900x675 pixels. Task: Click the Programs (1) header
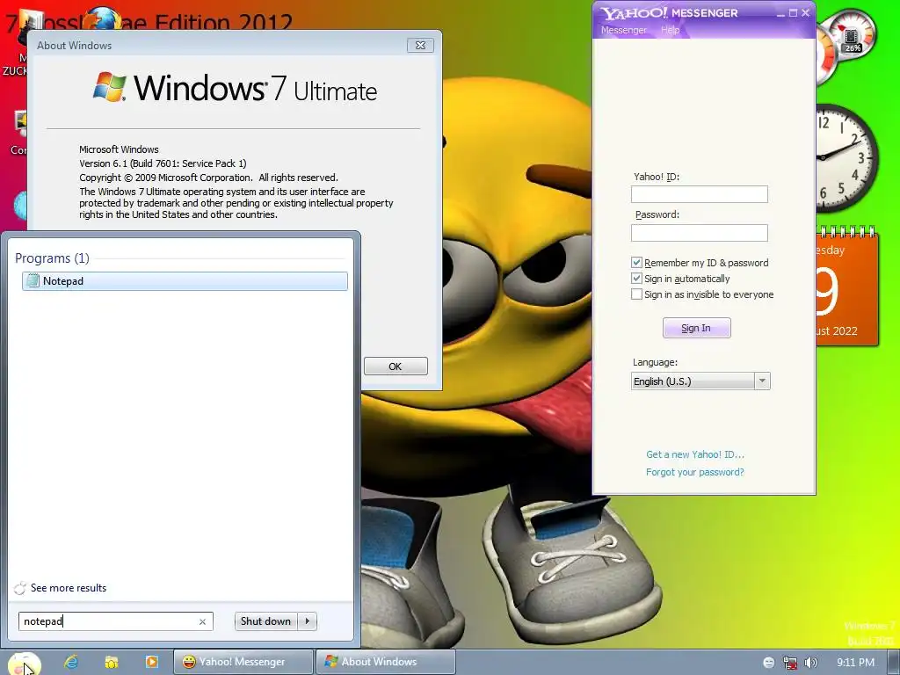tap(52, 258)
